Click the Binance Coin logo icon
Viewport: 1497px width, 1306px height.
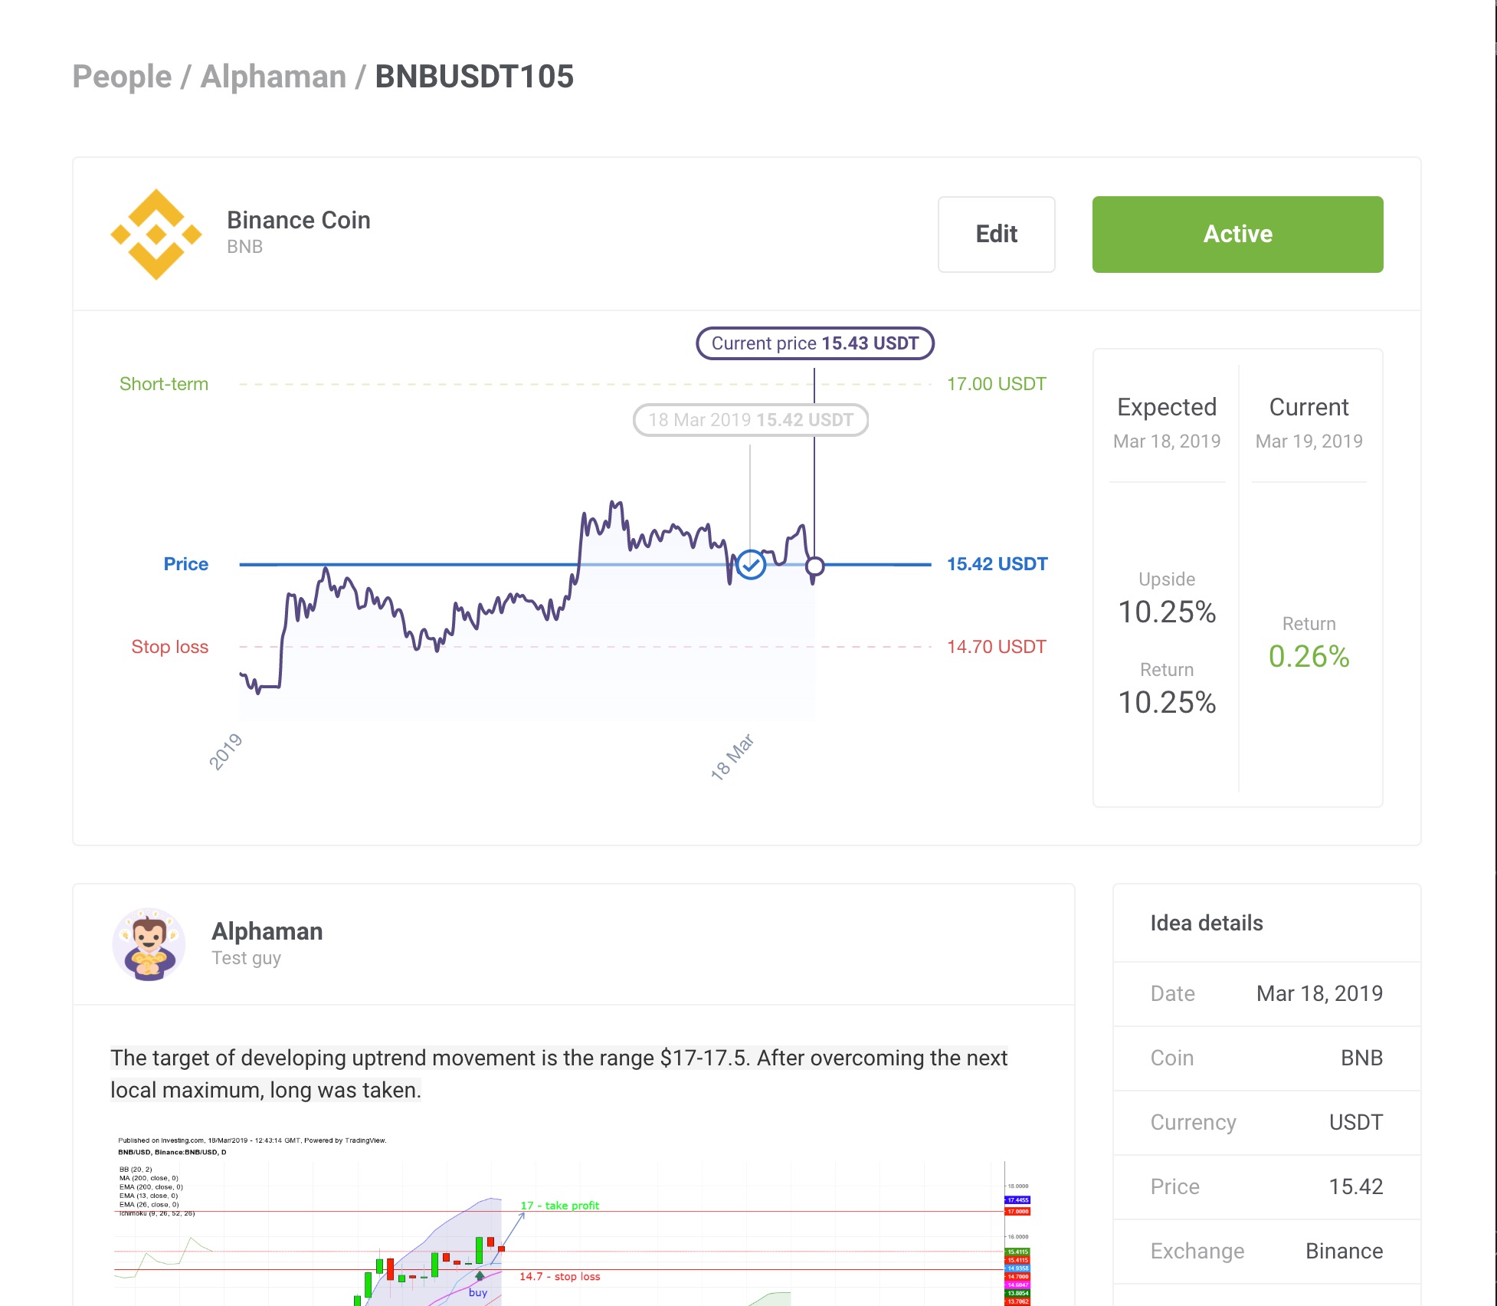[x=156, y=234]
